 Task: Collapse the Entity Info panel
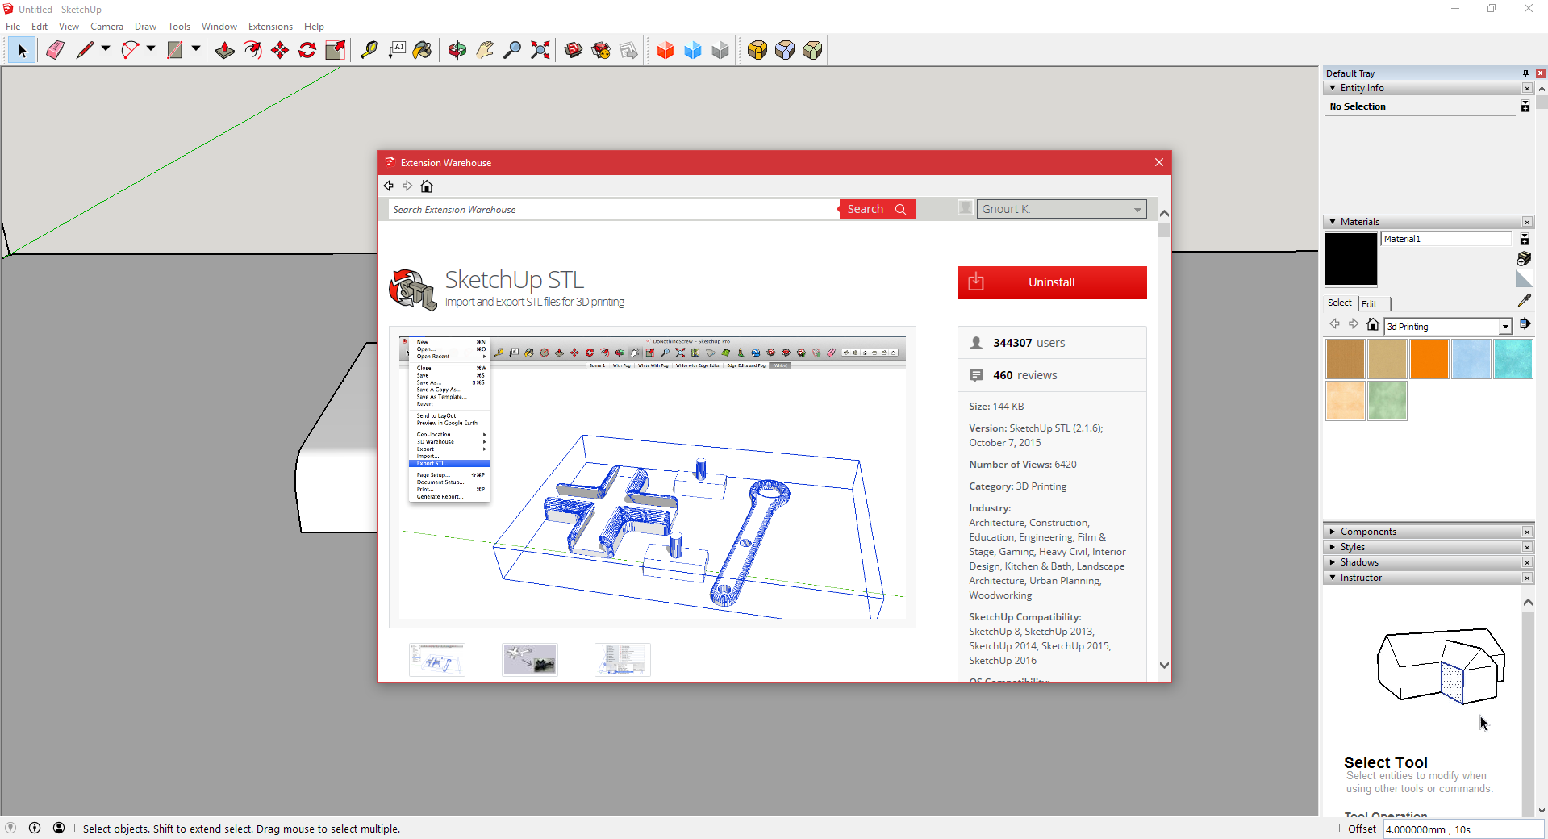coord(1333,88)
